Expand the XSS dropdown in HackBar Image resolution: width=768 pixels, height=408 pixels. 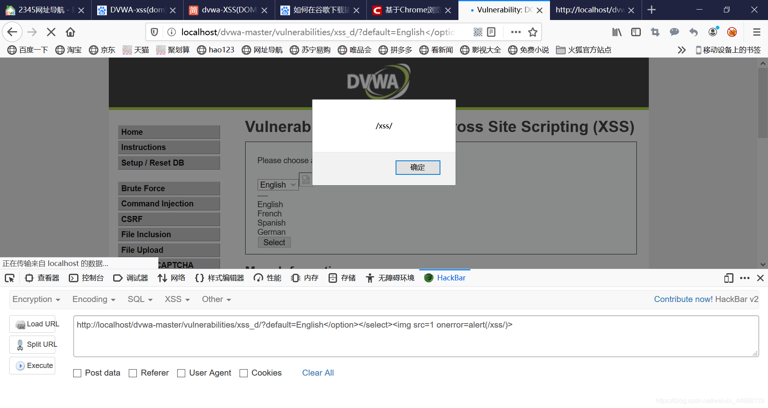pyautogui.click(x=177, y=299)
